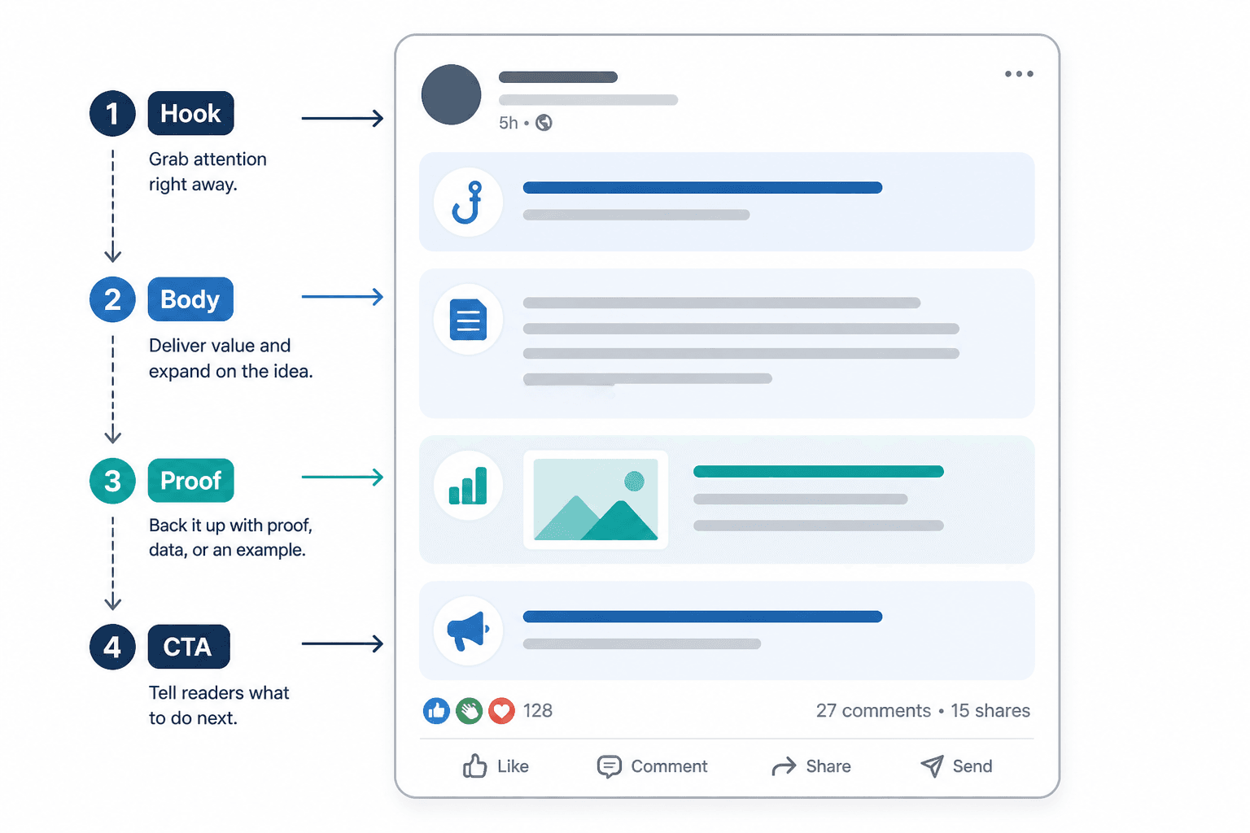Screen dimensions: 1250x833
Task: Click the fishing hook icon
Action: pos(468,203)
